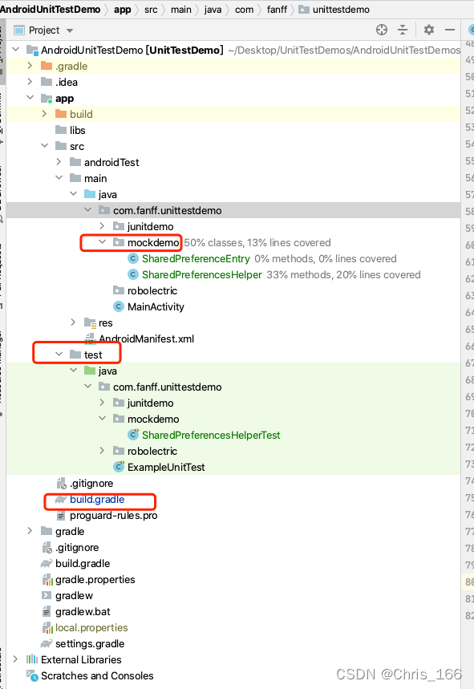Collapse the test folder arrow
The image size is (474, 689).
pos(59,355)
